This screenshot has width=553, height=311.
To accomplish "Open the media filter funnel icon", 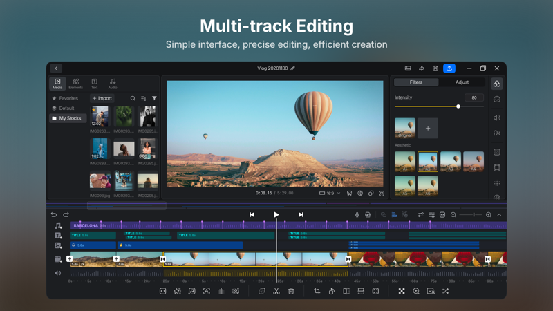I will (154, 98).
